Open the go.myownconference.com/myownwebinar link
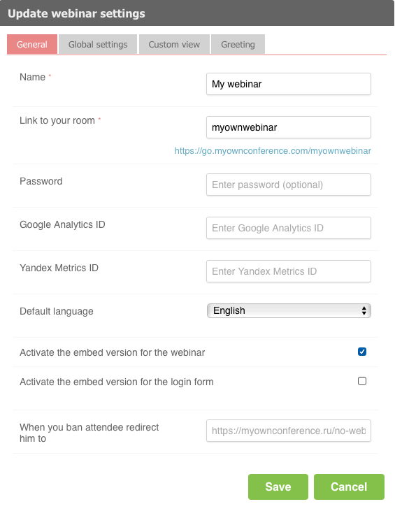The image size is (395, 511). pos(273,151)
